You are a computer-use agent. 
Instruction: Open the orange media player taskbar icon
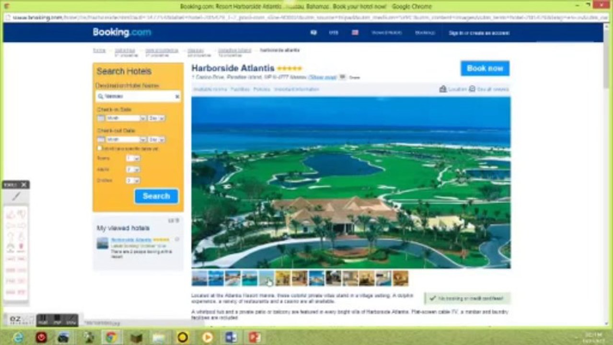(x=208, y=337)
